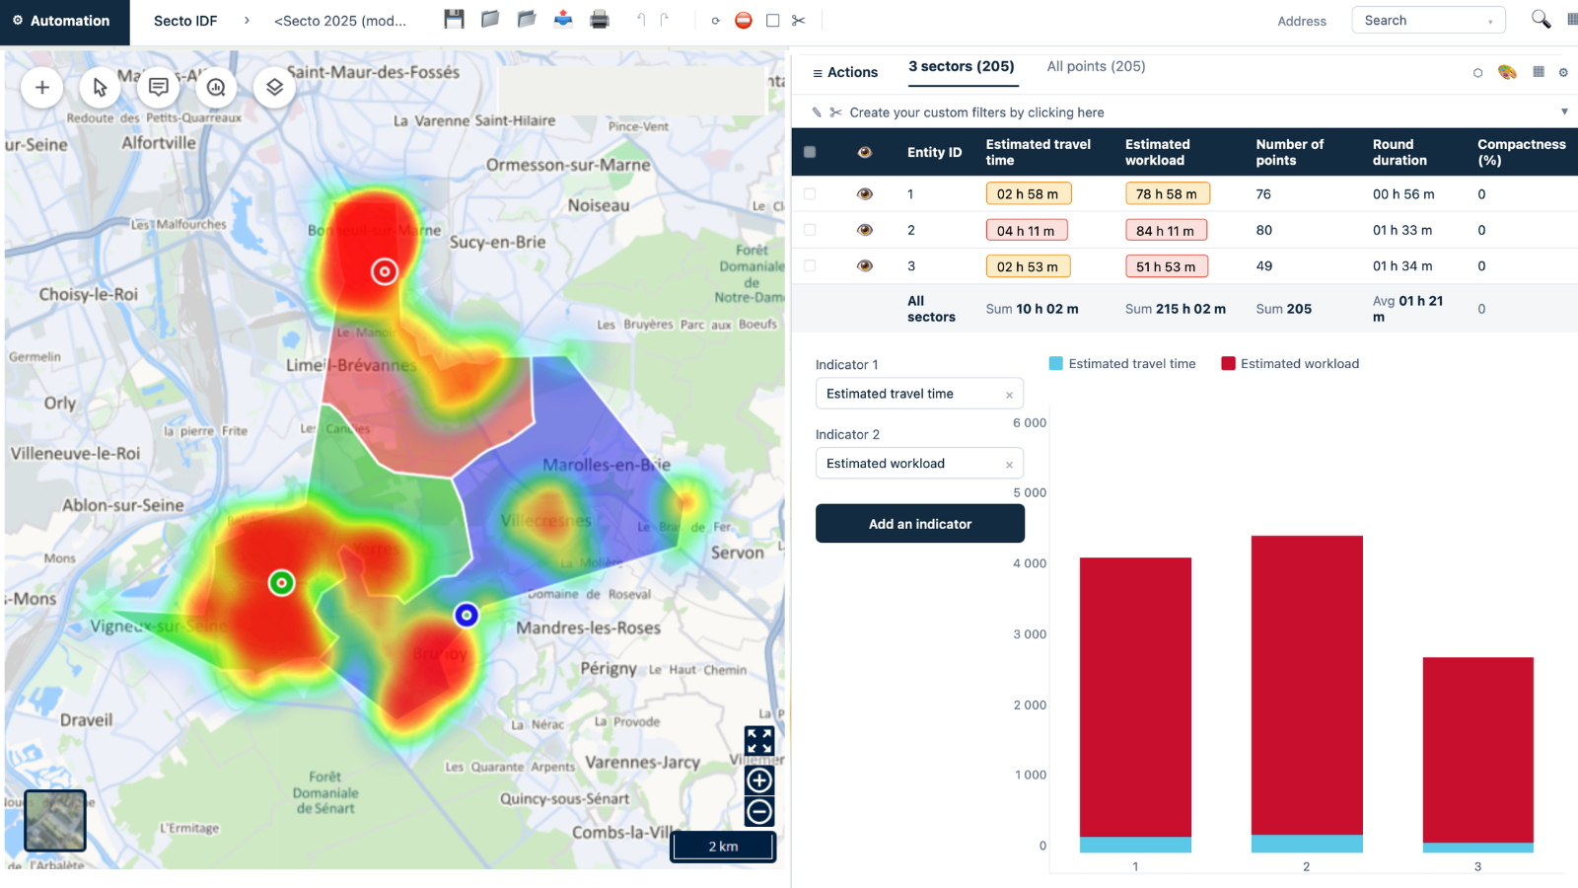Open the color palette icon
Viewport: 1578px width, 888px height.
coord(1507,72)
